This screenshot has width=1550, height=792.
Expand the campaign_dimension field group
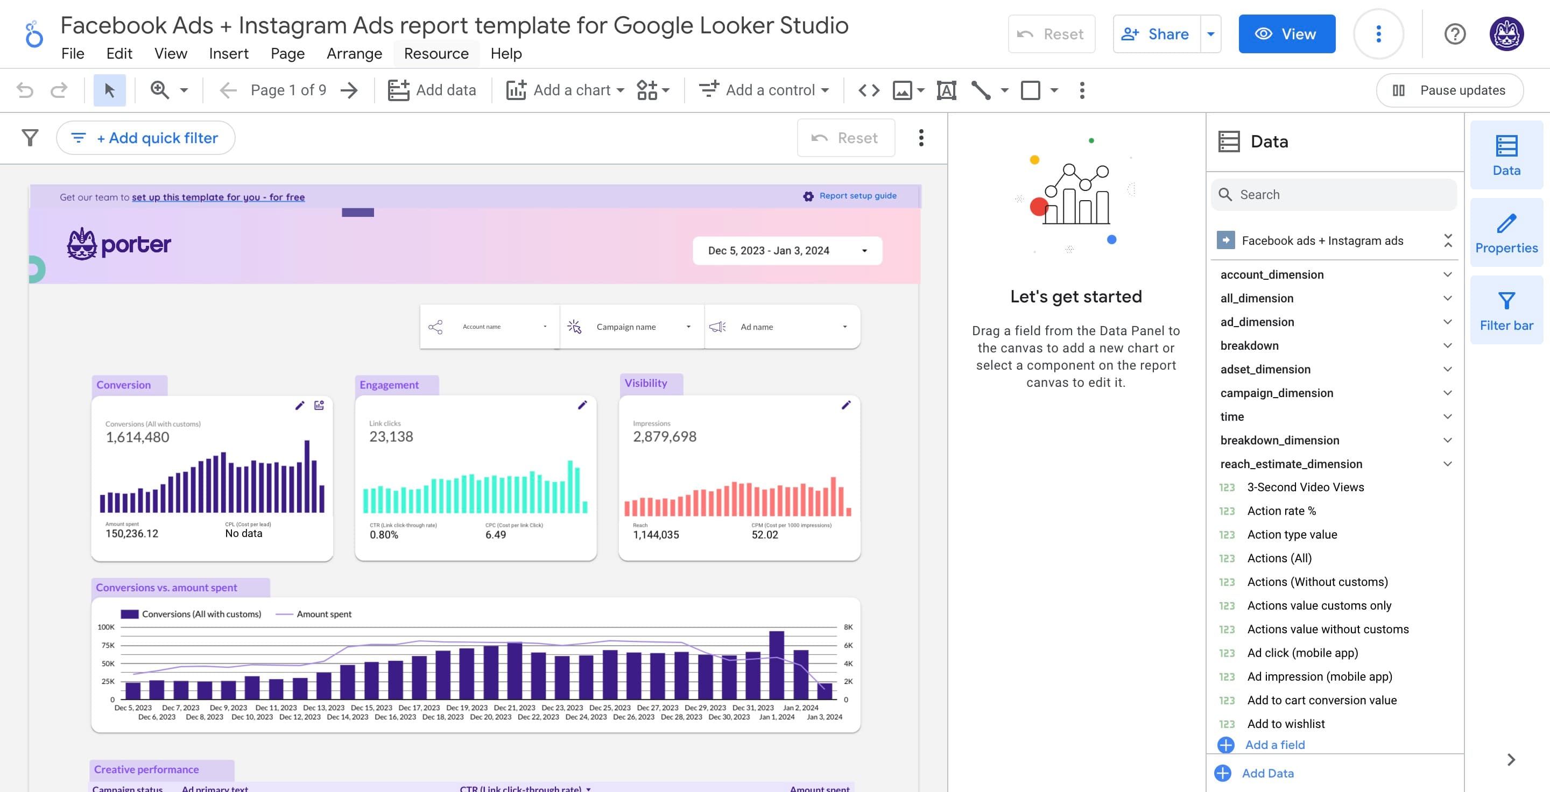(x=1447, y=393)
